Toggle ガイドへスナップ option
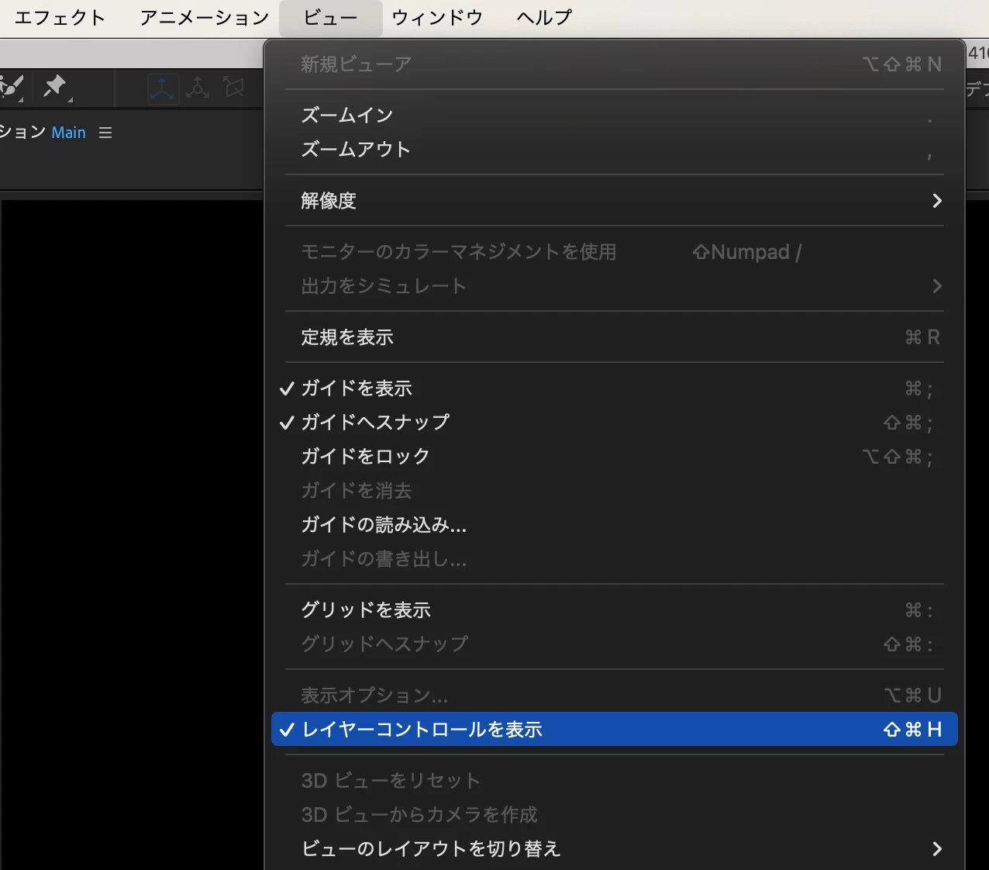This screenshot has width=989, height=870. coord(615,423)
